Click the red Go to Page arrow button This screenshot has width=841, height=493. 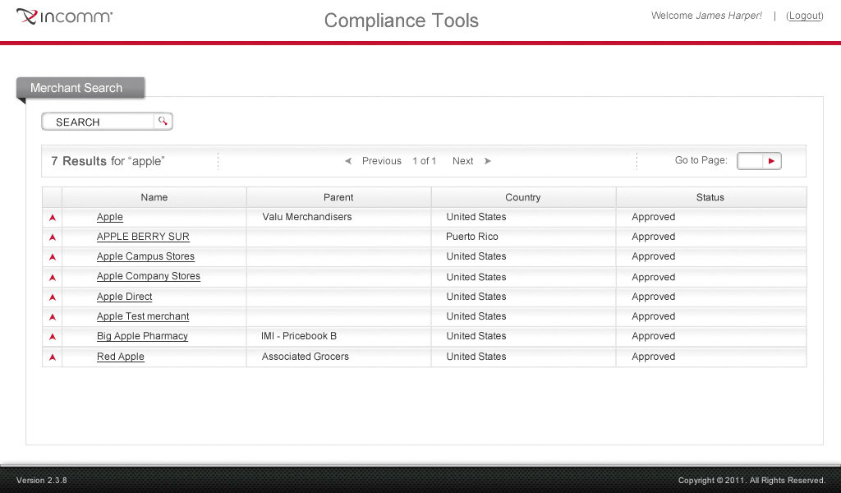[x=772, y=161]
